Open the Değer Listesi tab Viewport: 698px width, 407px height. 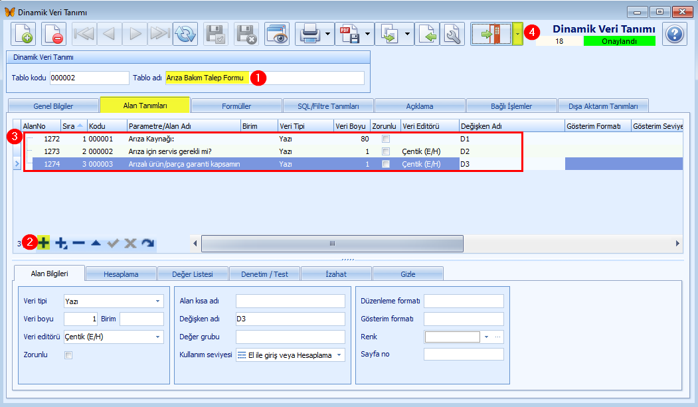pos(193,274)
